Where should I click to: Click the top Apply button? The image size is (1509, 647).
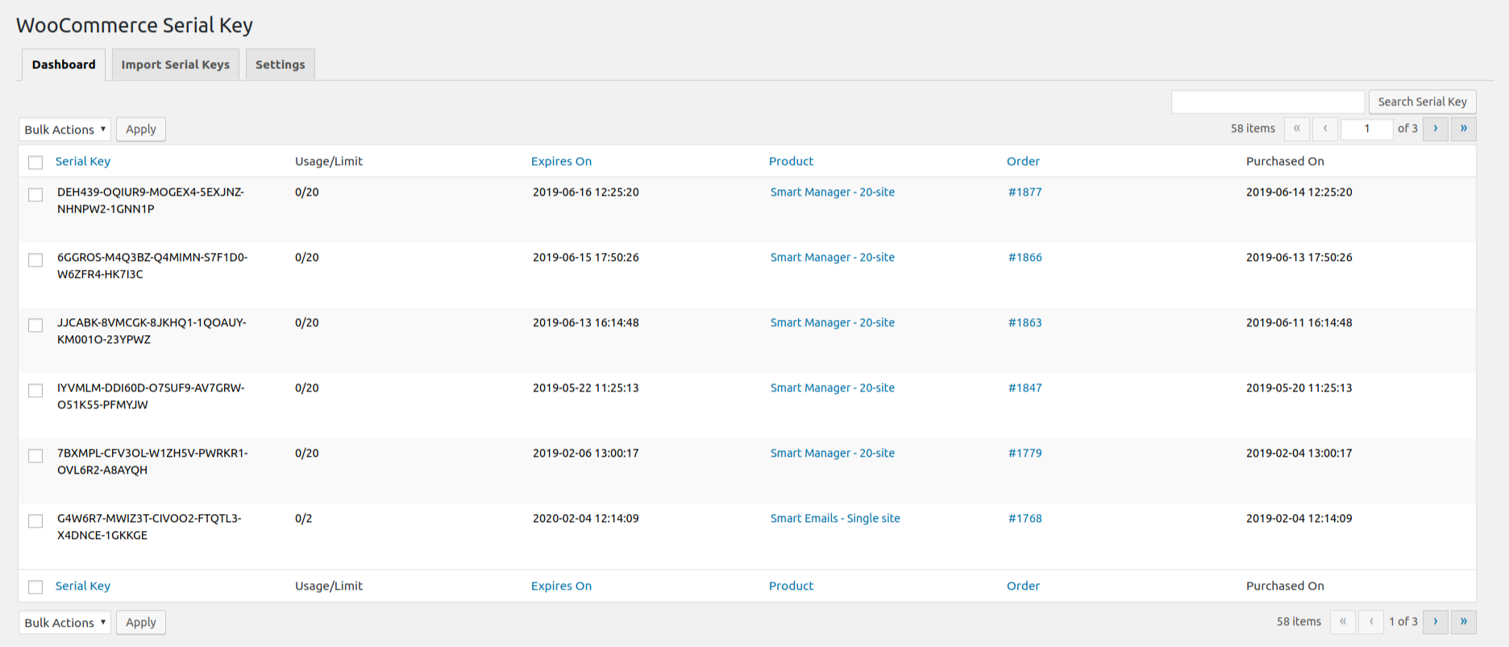(141, 130)
